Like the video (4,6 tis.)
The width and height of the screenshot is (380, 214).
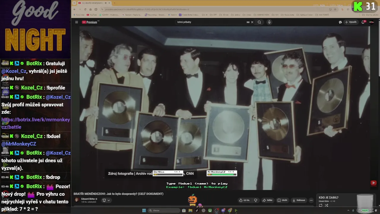pyautogui.click(x=245, y=200)
